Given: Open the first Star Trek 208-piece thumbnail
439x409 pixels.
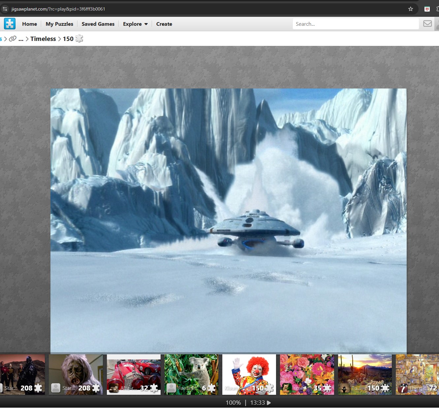Looking at the screenshot, I should (x=22, y=374).
